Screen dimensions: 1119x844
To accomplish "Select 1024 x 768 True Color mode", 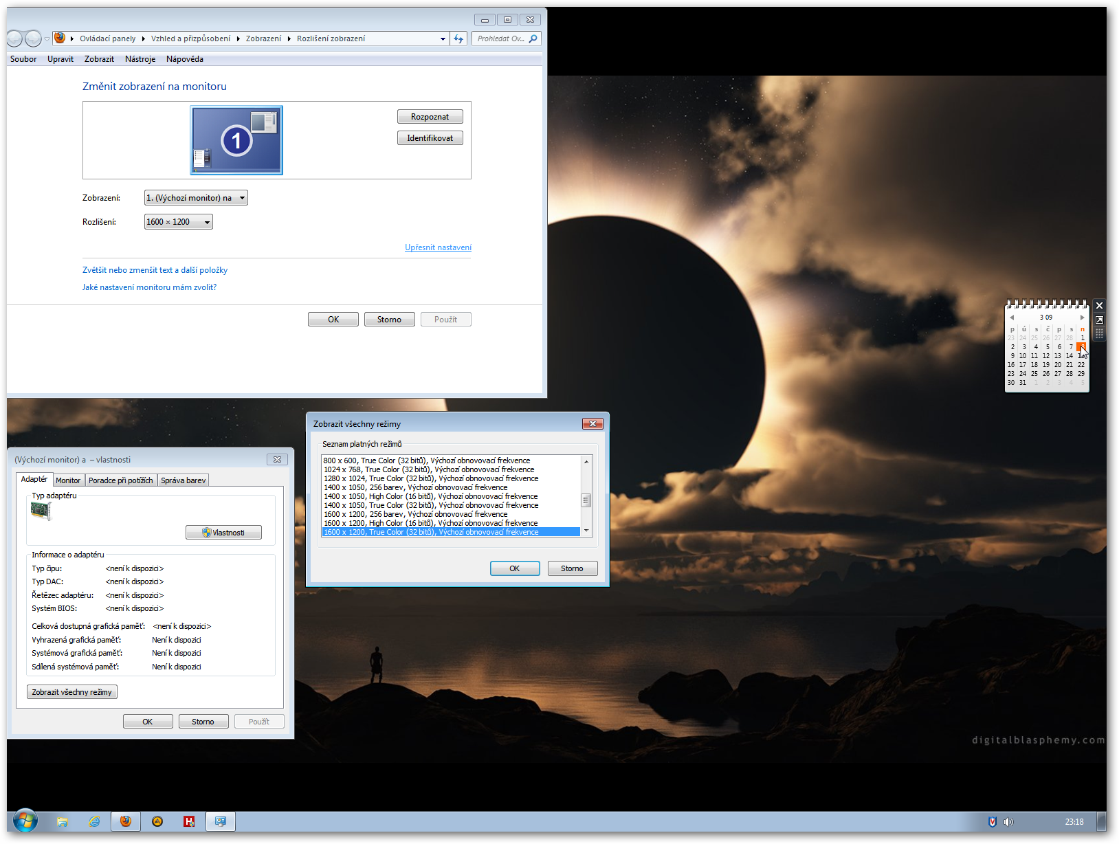I will point(451,469).
